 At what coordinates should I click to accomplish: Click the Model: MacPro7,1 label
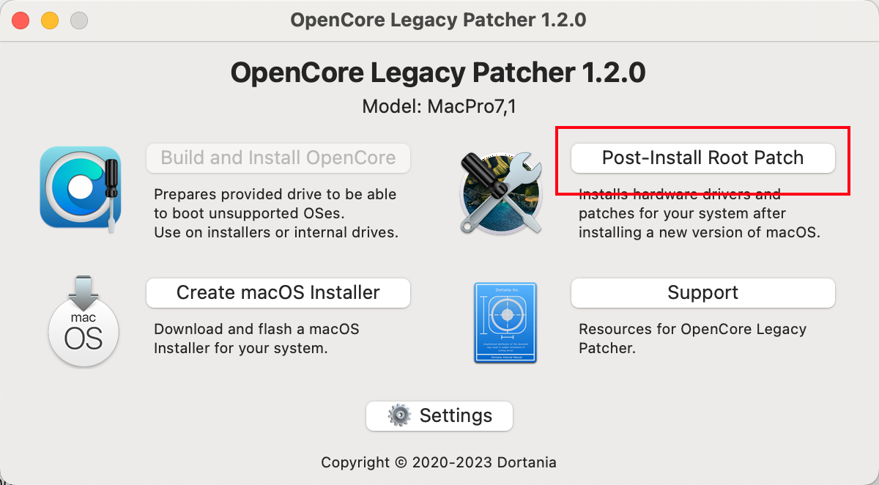pos(439,107)
